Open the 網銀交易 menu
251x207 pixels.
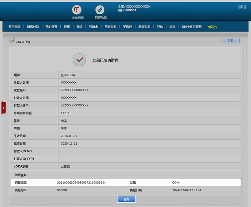(145, 27)
